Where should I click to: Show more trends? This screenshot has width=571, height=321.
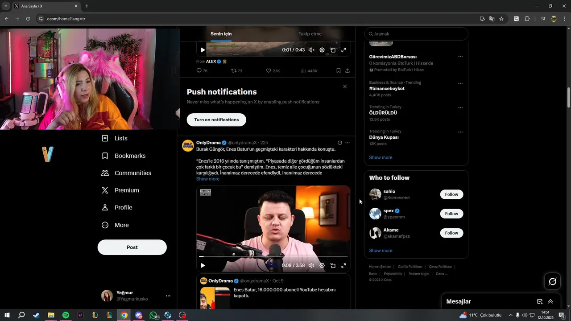click(381, 157)
